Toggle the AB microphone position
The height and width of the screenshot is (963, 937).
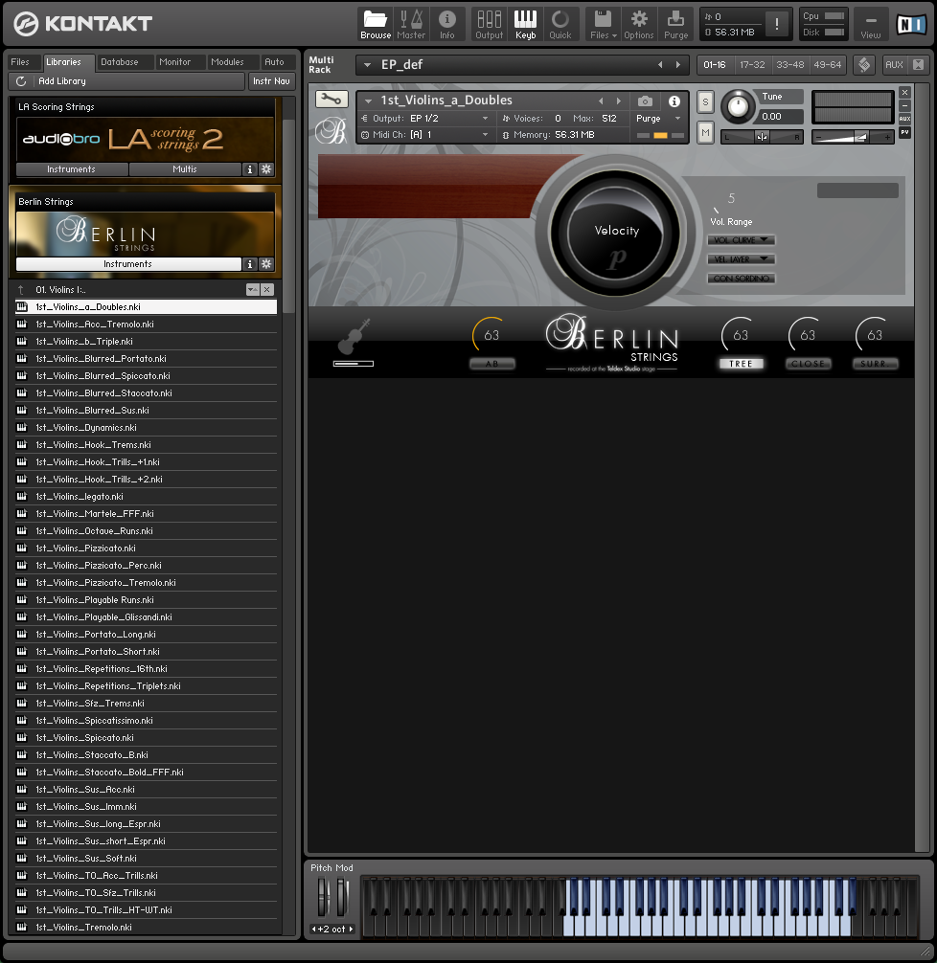tap(491, 364)
